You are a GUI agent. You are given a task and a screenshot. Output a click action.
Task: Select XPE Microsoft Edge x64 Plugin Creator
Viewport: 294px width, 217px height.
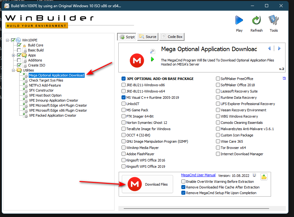(58, 105)
